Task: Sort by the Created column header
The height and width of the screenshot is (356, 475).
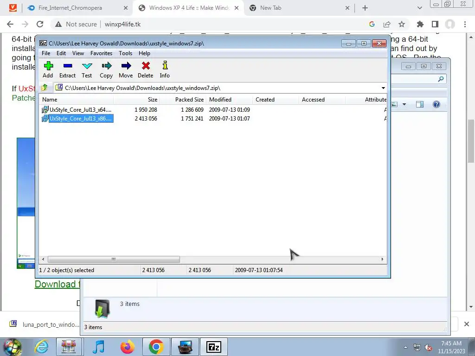Action: point(276,100)
